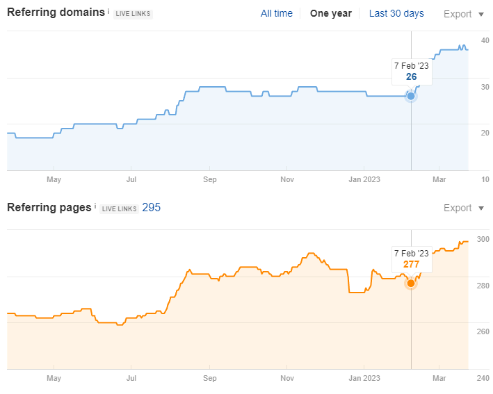Click the Referring pages heading
The image size is (493, 394).
tap(49, 207)
